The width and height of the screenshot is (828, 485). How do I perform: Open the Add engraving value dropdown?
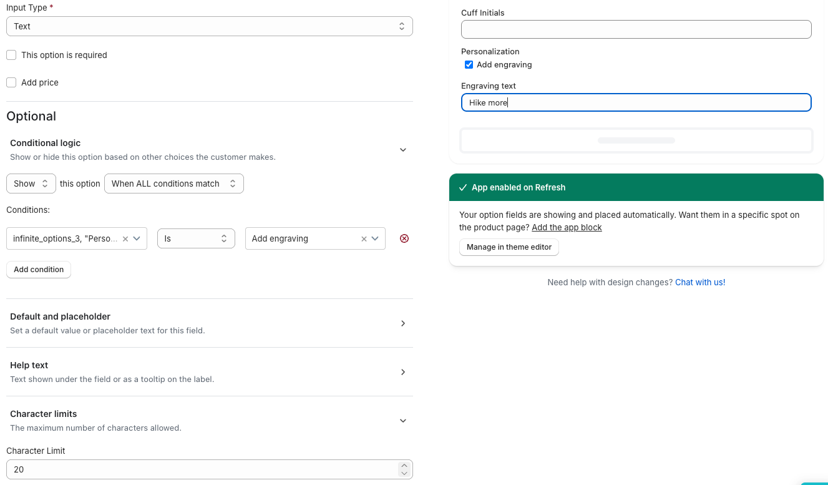pos(375,238)
